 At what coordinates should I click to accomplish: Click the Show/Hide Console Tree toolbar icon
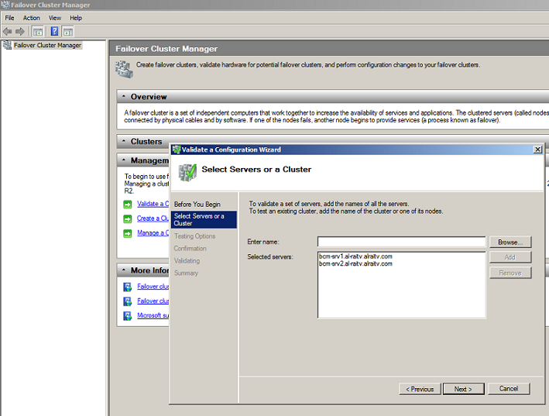coord(38,32)
